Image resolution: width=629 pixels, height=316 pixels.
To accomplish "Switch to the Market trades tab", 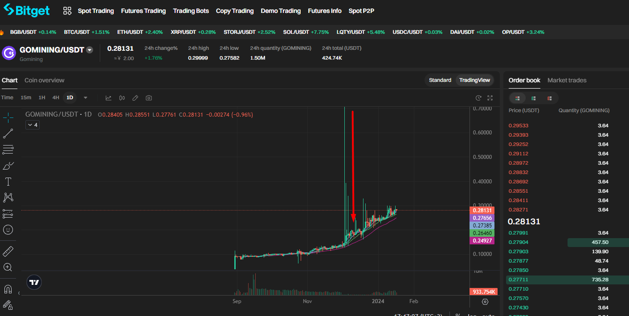I will [x=567, y=80].
